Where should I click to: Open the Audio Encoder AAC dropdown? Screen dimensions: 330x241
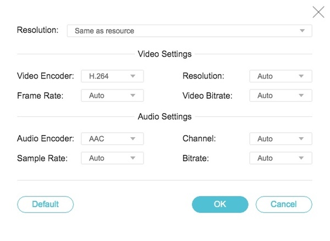coord(112,139)
